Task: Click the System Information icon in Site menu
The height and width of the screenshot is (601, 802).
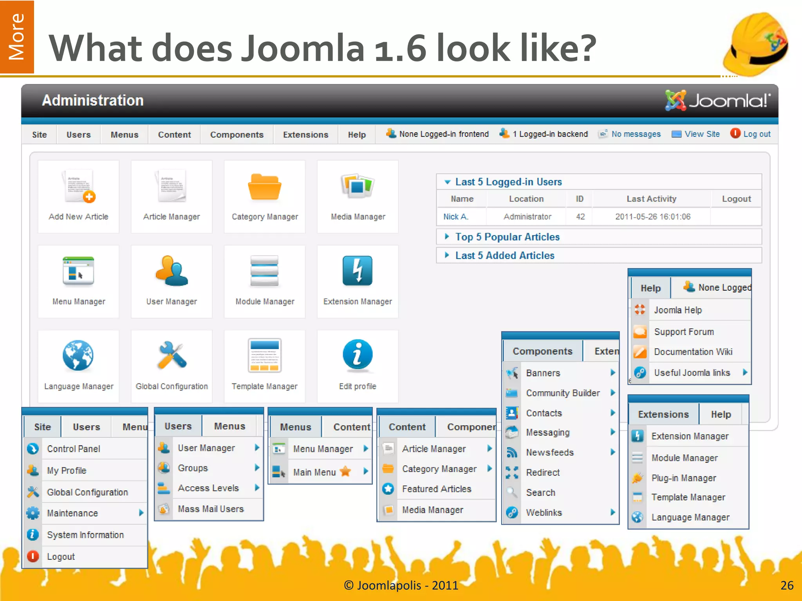Action: coord(33,534)
